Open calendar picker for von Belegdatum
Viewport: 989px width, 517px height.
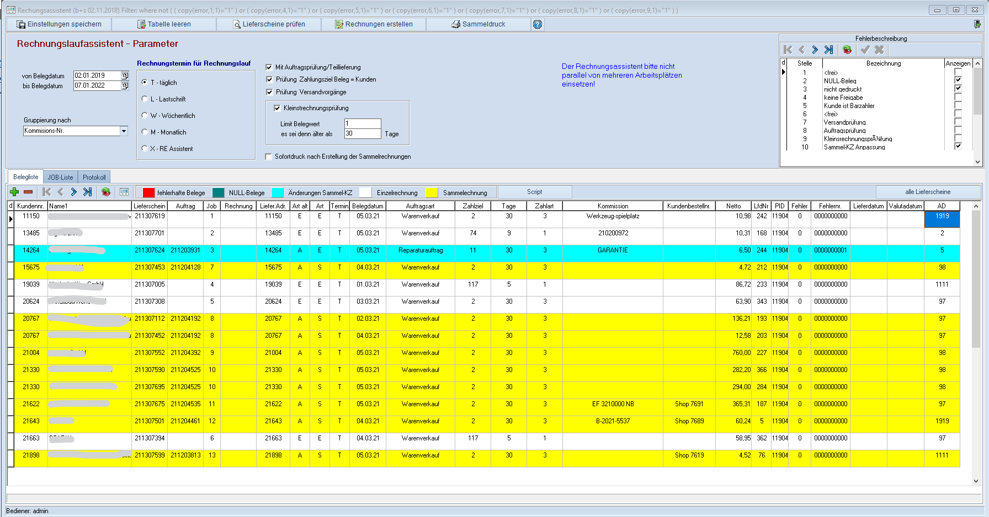tap(125, 76)
